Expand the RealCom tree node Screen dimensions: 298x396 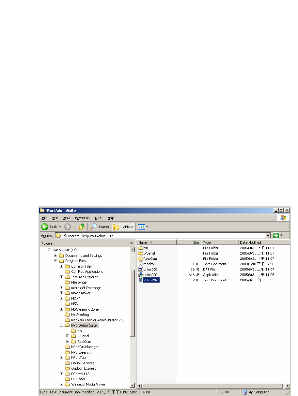pos(68,342)
